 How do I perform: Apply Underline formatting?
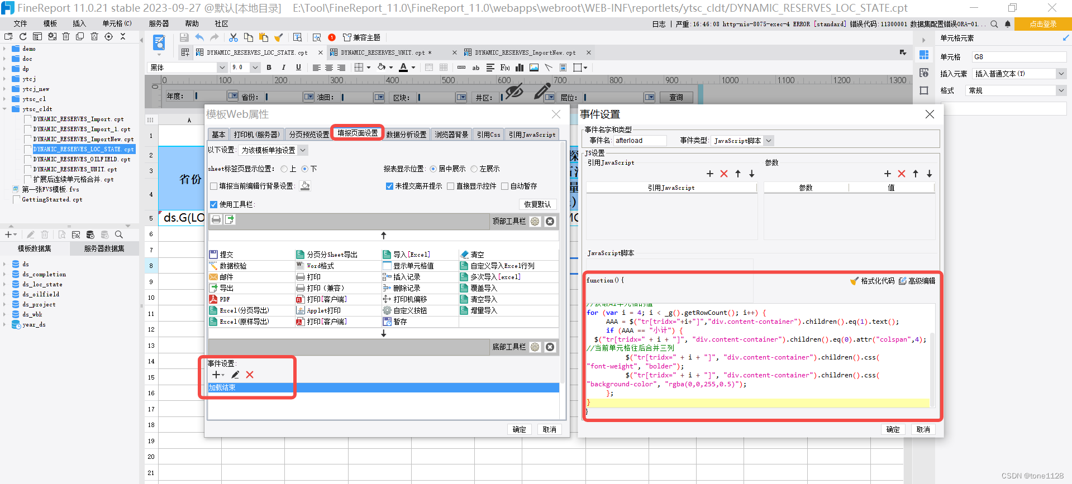pos(298,68)
